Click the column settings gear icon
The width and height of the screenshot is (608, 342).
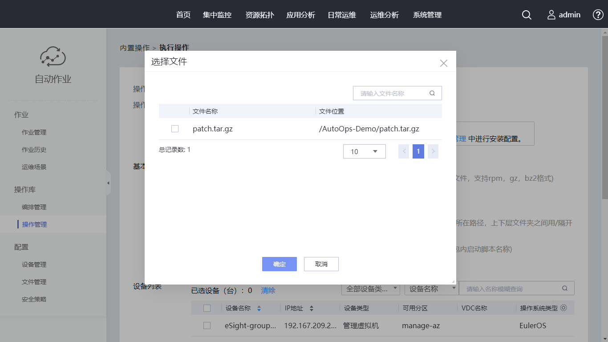click(x=563, y=308)
